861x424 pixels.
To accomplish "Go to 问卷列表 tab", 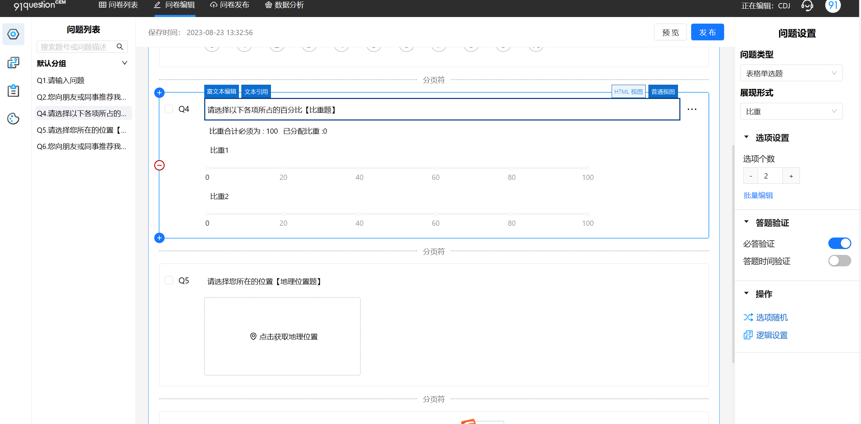I will [x=118, y=5].
